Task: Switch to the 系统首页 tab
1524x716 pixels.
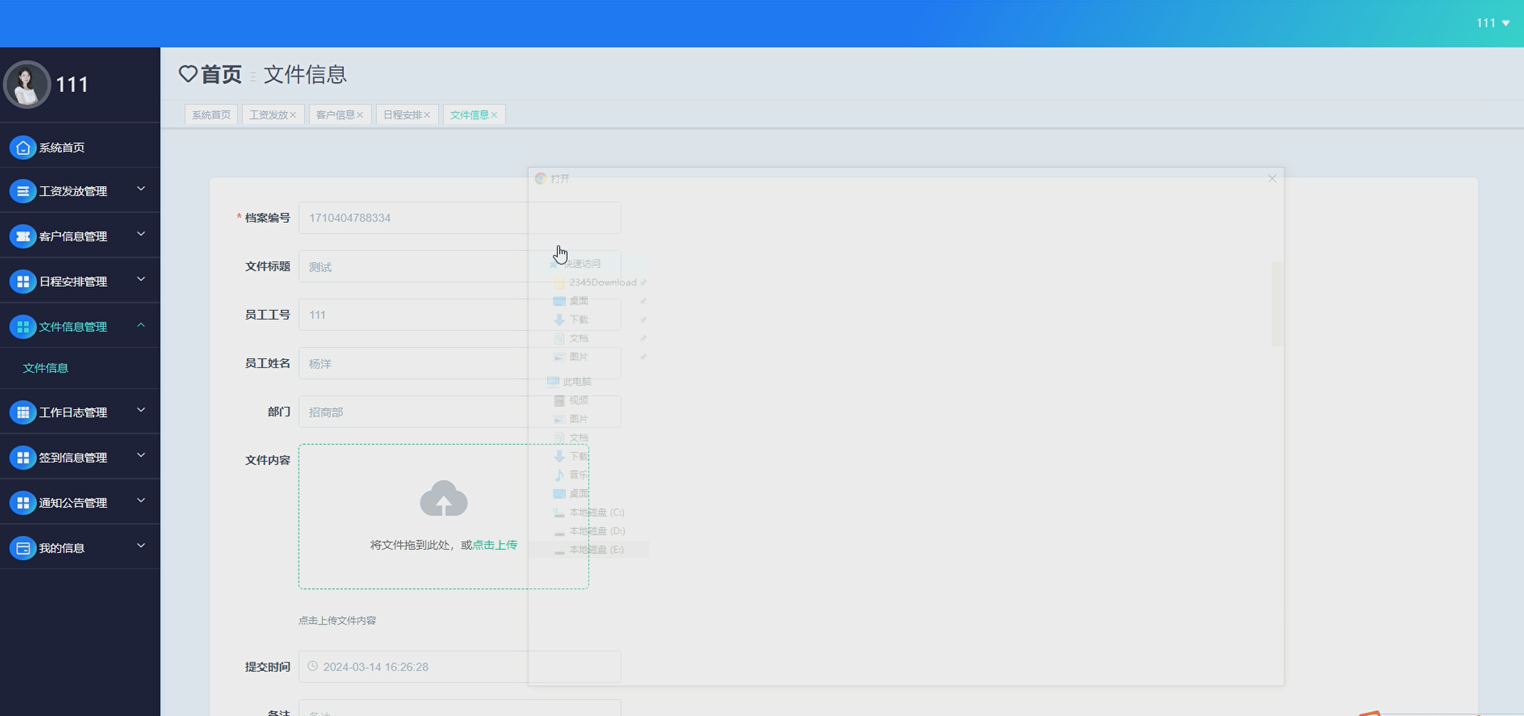Action: 211,115
